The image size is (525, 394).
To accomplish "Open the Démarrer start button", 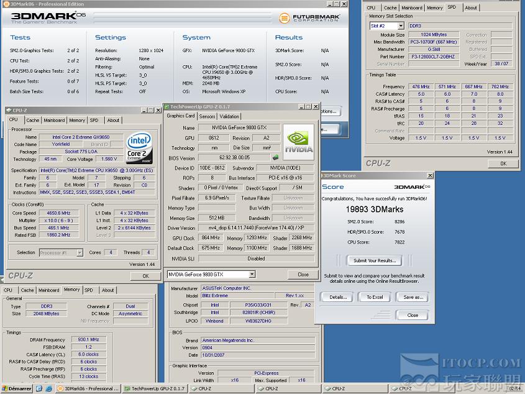I will click(17, 388).
